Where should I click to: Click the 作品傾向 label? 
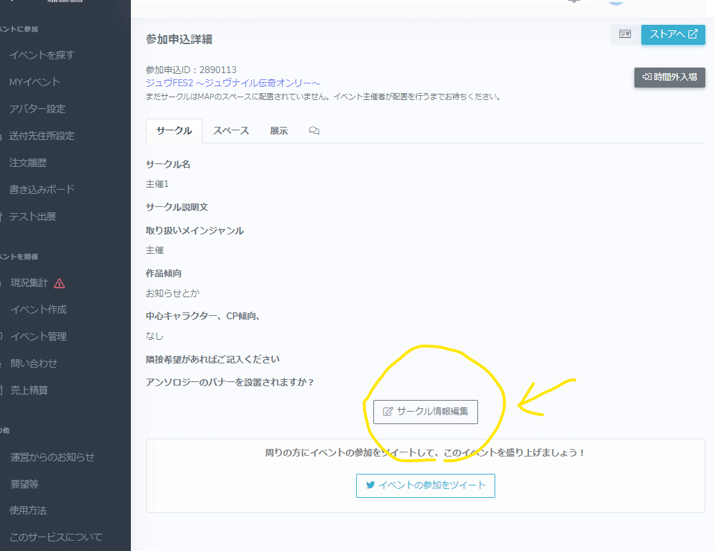(164, 274)
